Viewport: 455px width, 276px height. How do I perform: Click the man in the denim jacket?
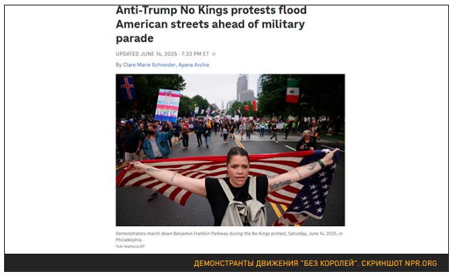click(x=157, y=142)
